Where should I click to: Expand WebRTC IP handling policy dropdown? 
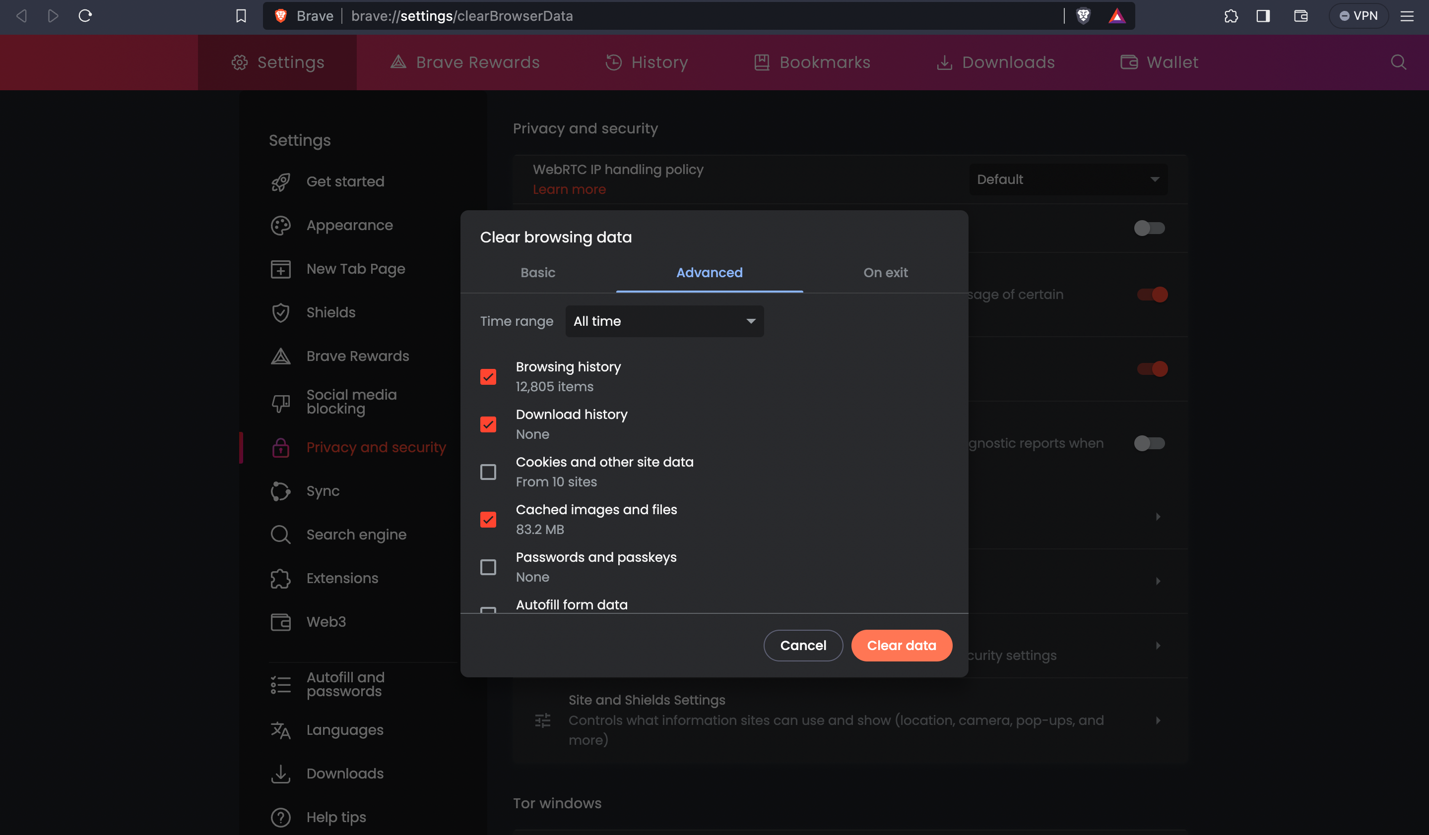(1068, 179)
